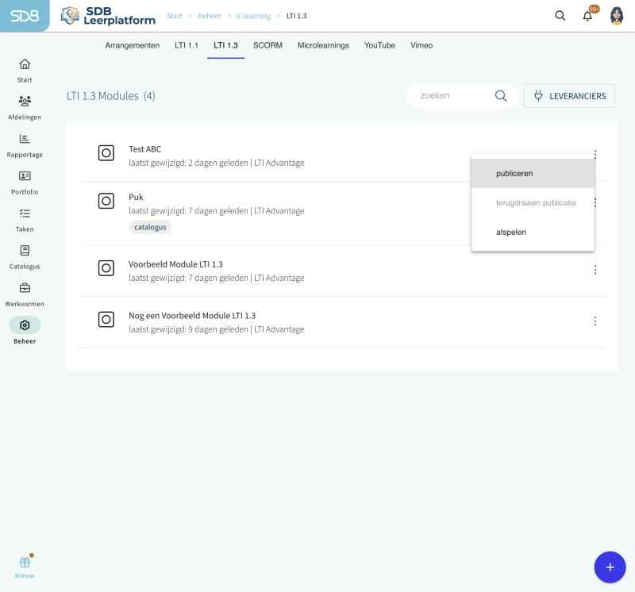Choose afspelen from the context menu

[533, 233]
